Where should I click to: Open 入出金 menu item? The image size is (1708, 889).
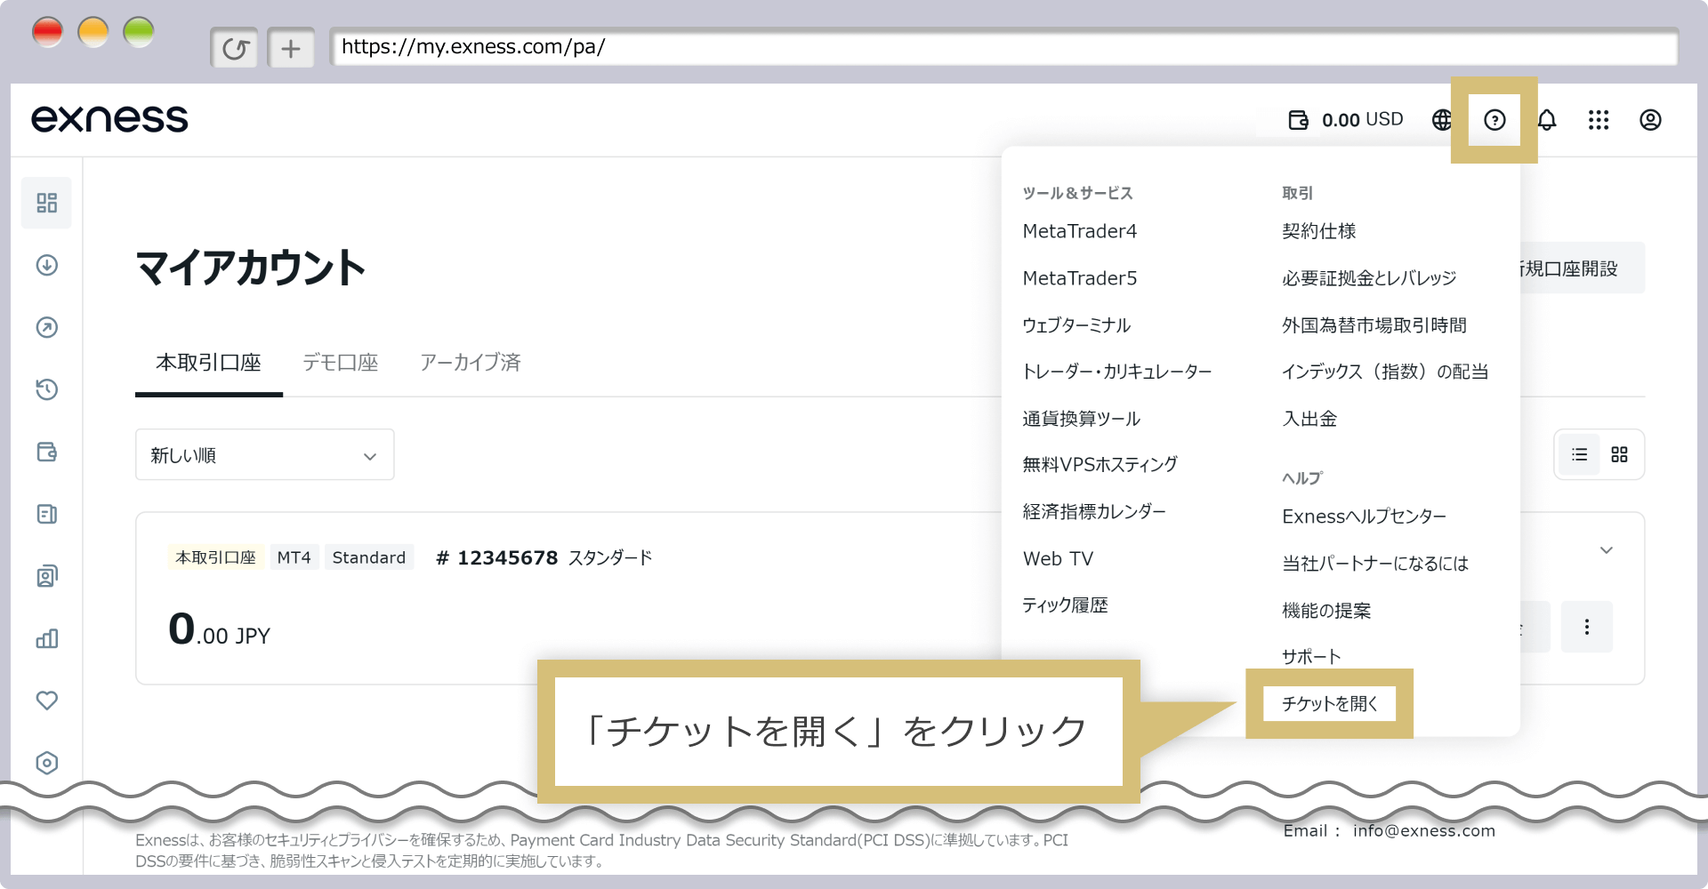tap(1309, 419)
